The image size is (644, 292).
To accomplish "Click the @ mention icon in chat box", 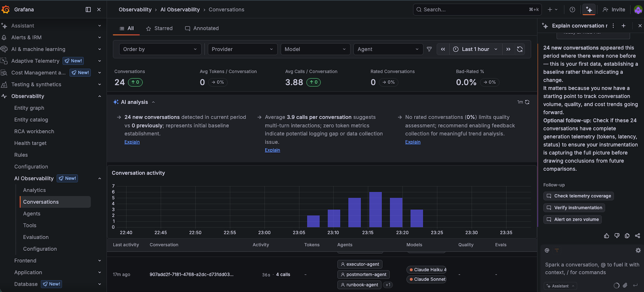I will coord(547,250).
